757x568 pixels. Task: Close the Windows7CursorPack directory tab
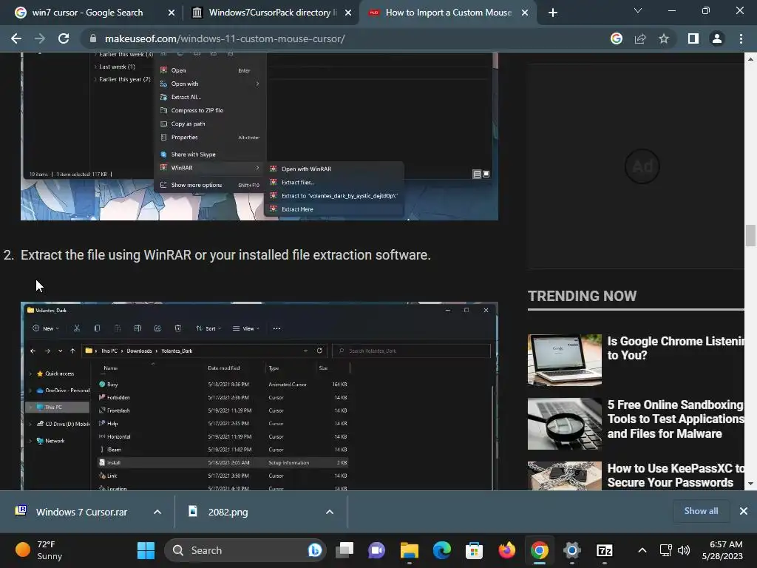click(x=348, y=13)
